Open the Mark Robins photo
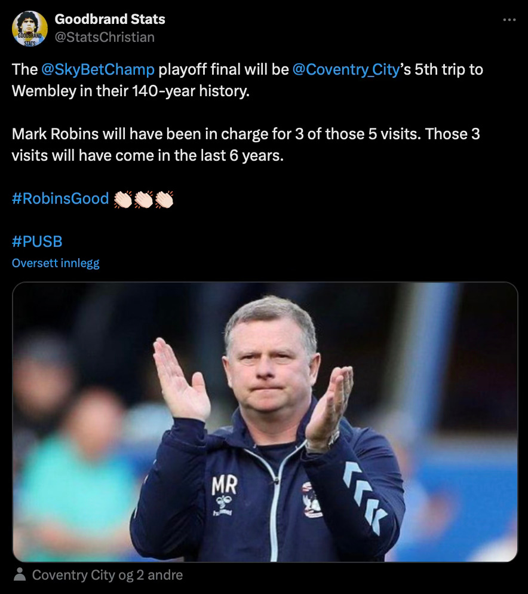 click(265, 422)
